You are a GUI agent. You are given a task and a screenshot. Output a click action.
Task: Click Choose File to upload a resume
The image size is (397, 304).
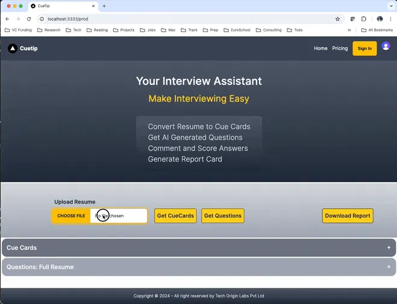click(71, 216)
